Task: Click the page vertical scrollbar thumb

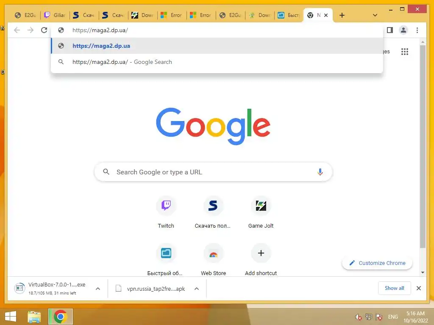Action: [423, 146]
